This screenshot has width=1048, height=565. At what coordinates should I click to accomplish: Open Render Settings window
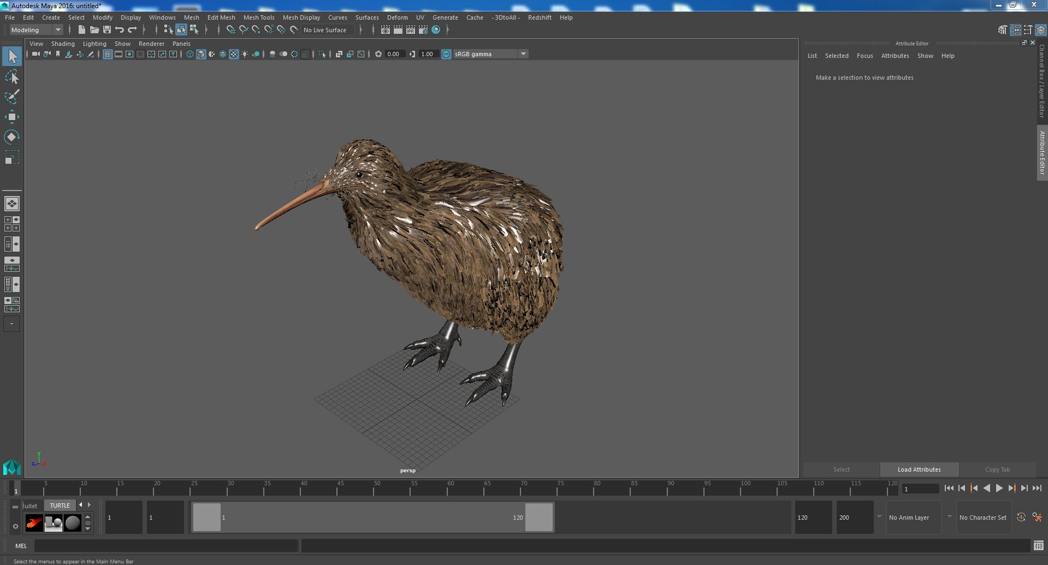pyautogui.click(x=423, y=30)
